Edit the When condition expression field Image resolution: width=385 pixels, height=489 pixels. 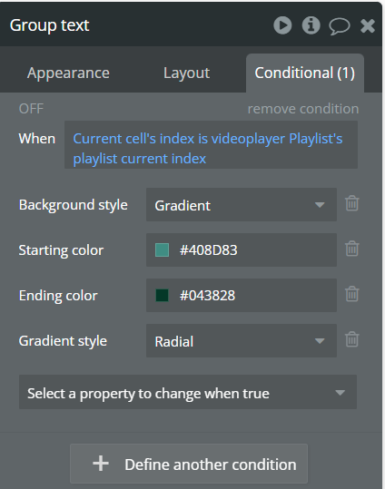pos(211,145)
